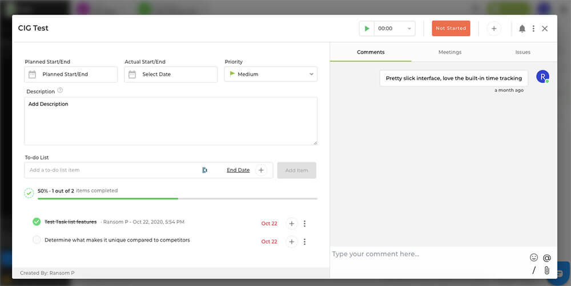The image size is (571, 286).
Task: Click plus icon on Determine what makes row
Action: click(x=292, y=242)
